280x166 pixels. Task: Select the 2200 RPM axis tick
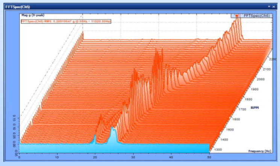(272, 60)
